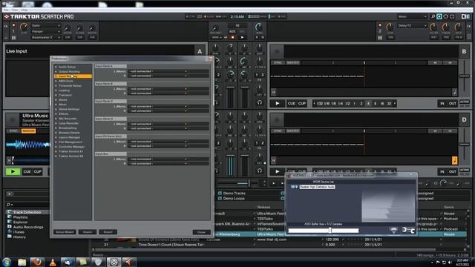
Task: Toggle Realtek High Definition Audio device power icon
Action: click(x=292, y=187)
